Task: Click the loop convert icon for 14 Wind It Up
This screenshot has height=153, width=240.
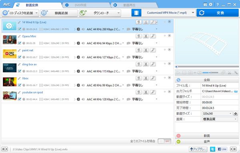Action: [x=139, y=22]
